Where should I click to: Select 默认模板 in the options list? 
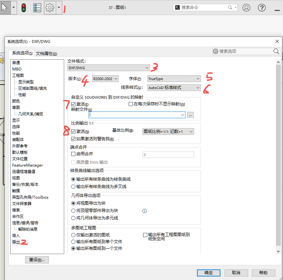pyautogui.click(x=20, y=152)
